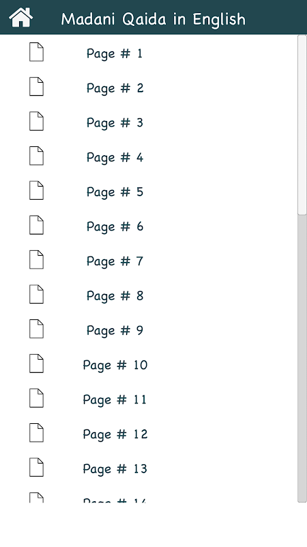Image resolution: width=307 pixels, height=547 pixels.
Task: Go to the Home screen icon
Action: coord(21,18)
